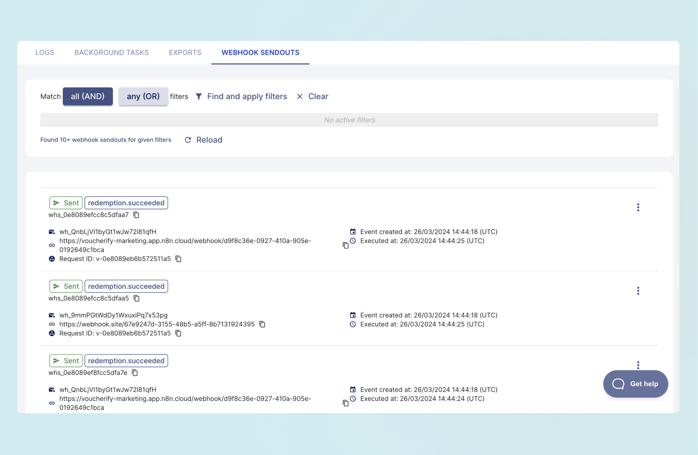The image size is (698, 455).
Task: Go to the Exports tab
Action: click(185, 53)
